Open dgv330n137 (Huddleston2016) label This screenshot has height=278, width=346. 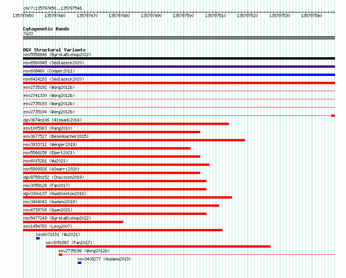55,194
